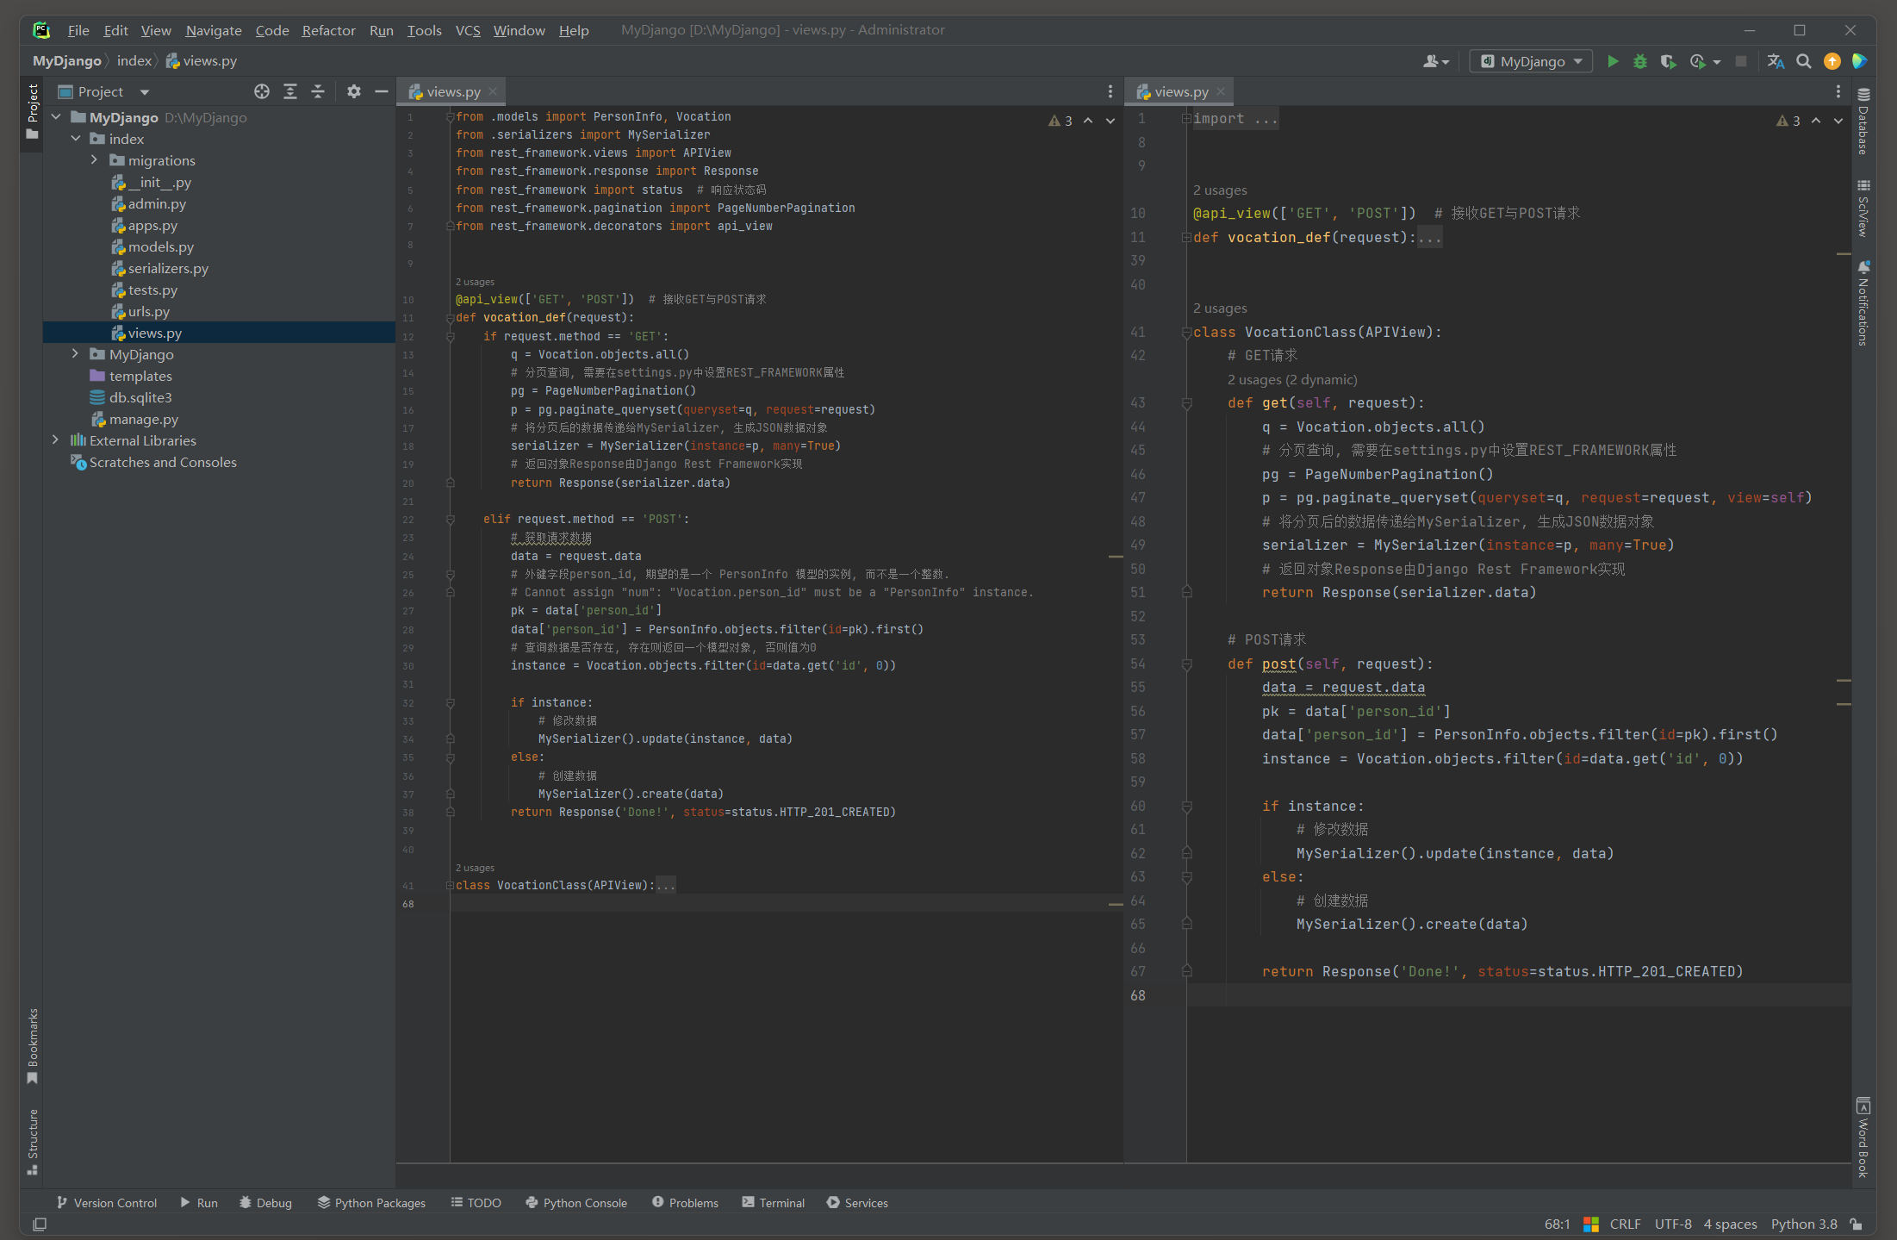Open the Terminal tool tab
This screenshot has height=1240, width=1897.
[x=773, y=1202]
